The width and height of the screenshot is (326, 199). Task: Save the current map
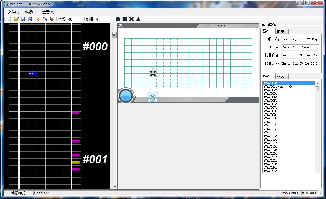point(23,19)
